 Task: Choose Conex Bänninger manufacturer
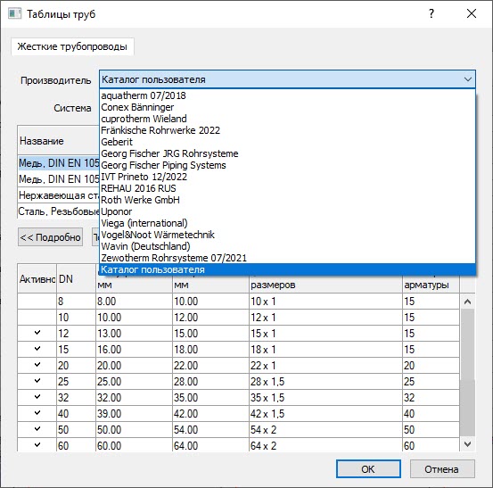coord(287,107)
